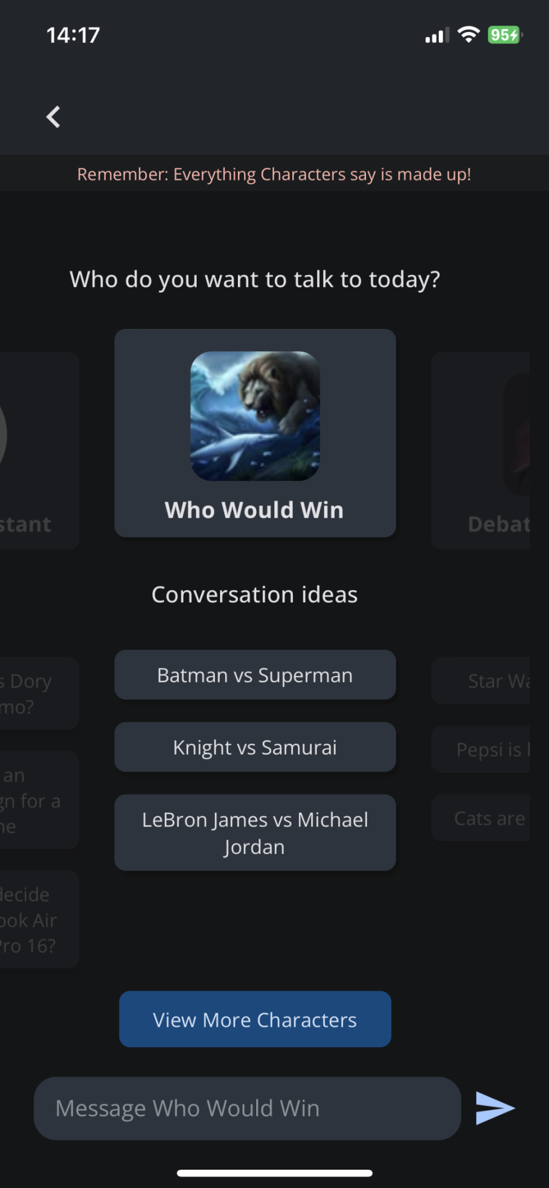Switch to the partially visible Debate card
The height and width of the screenshot is (1188, 549).
pos(480,451)
